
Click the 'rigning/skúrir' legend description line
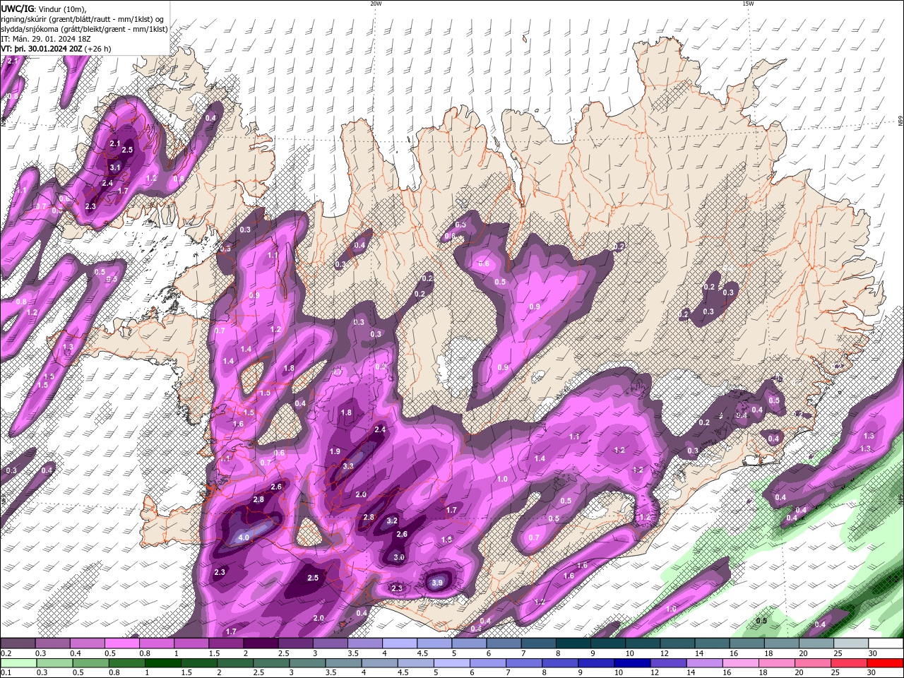click(83, 19)
